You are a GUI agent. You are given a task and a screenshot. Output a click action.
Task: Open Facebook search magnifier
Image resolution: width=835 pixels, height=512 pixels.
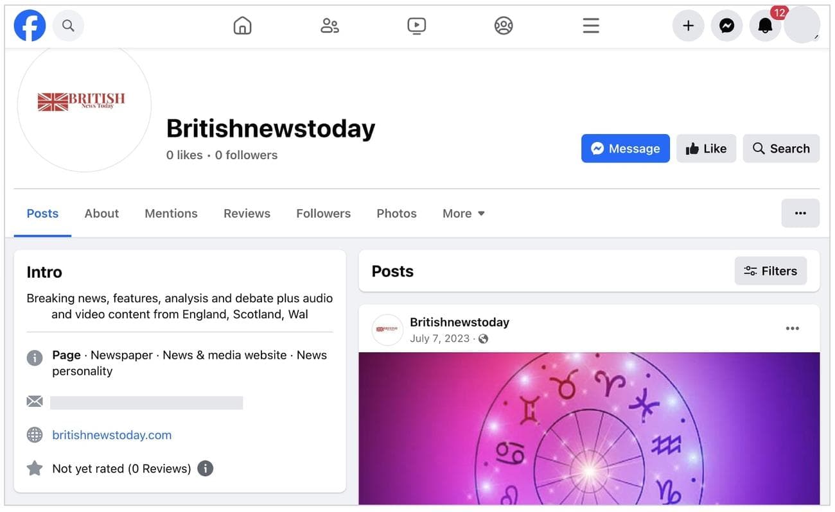tap(68, 25)
